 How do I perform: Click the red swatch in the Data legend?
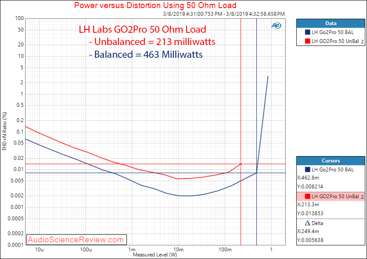(x=307, y=41)
